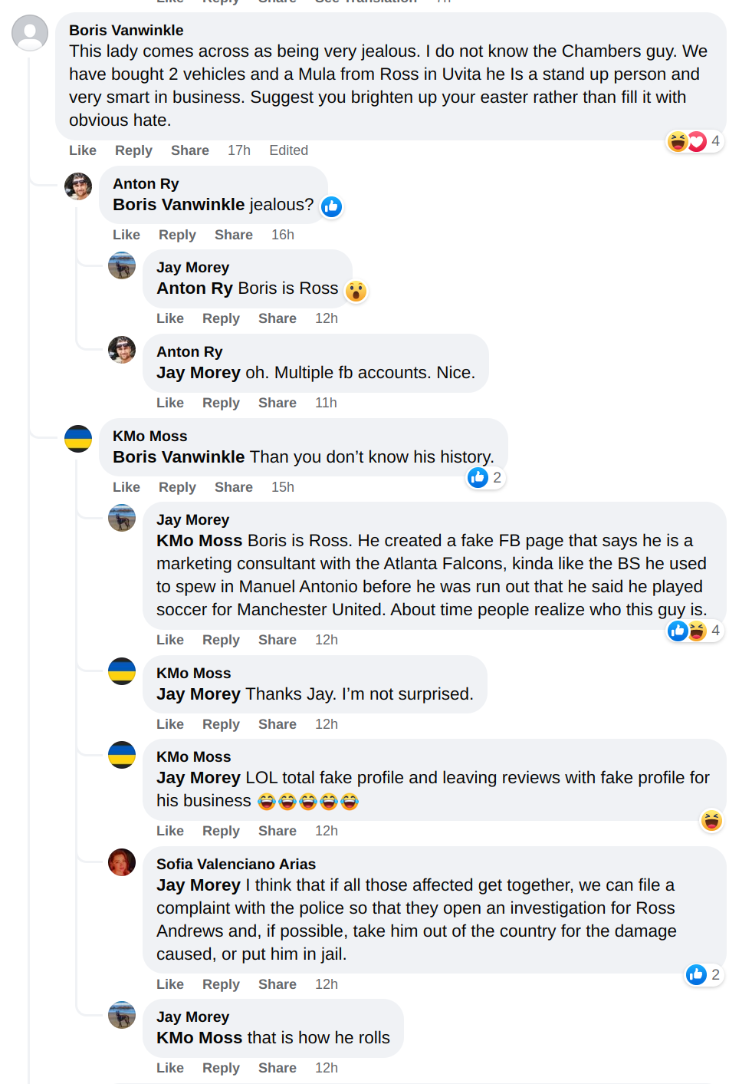Image resolution: width=752 pixels, height=1084 pixels.
Task: Click KMo Moss's flag avatar beside history comment
Action: [x=78, y=439]
